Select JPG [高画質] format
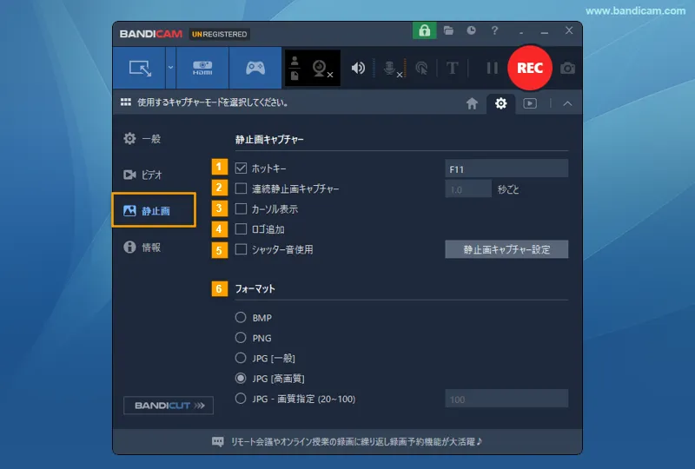The height and width of the screenshot is (469, 695). click(x=241, y=378)
